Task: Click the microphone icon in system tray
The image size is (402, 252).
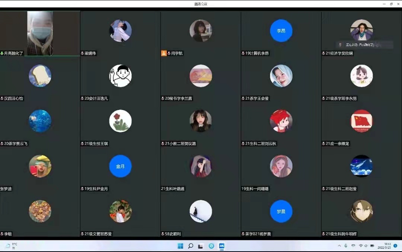Action: pyautogui.click(x=346, y=246)
